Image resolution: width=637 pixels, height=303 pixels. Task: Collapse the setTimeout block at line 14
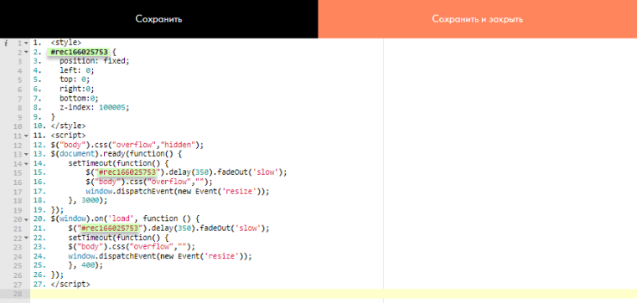[27, 163]
